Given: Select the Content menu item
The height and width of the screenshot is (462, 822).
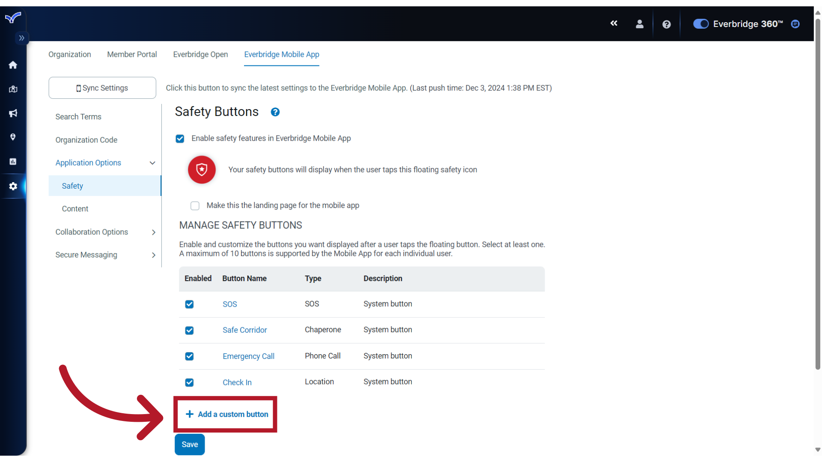Looking at the screenshot, I should coord(75,209).
